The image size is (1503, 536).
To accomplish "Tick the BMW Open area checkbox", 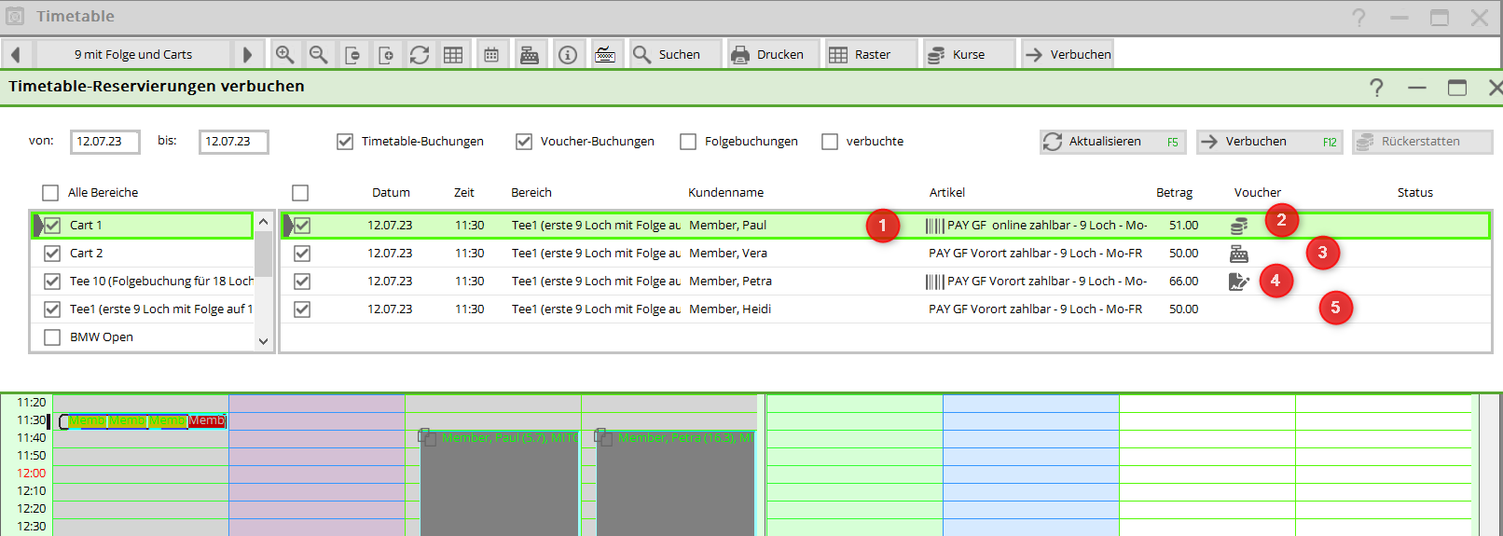I will [x=52, y=337].
